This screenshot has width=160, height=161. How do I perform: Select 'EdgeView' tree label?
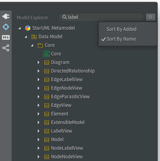61,105
